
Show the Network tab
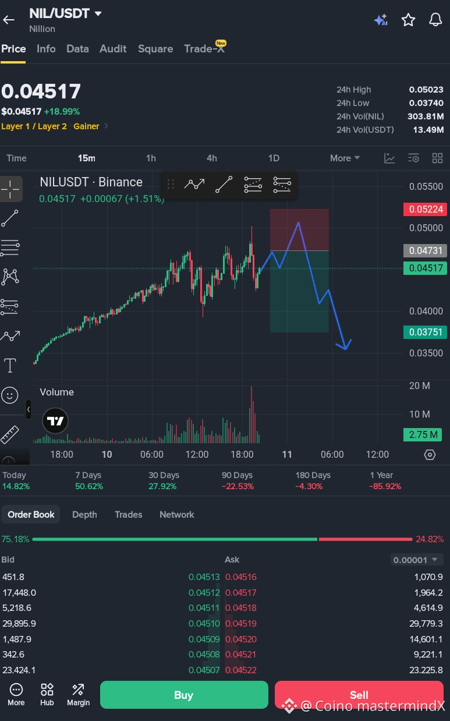(177, 514)
